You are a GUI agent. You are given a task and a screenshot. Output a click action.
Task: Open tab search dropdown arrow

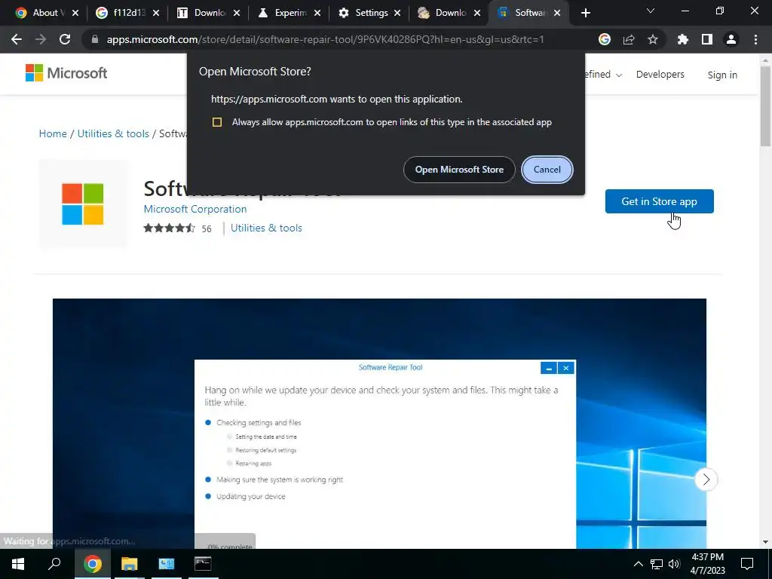(650, 11)
